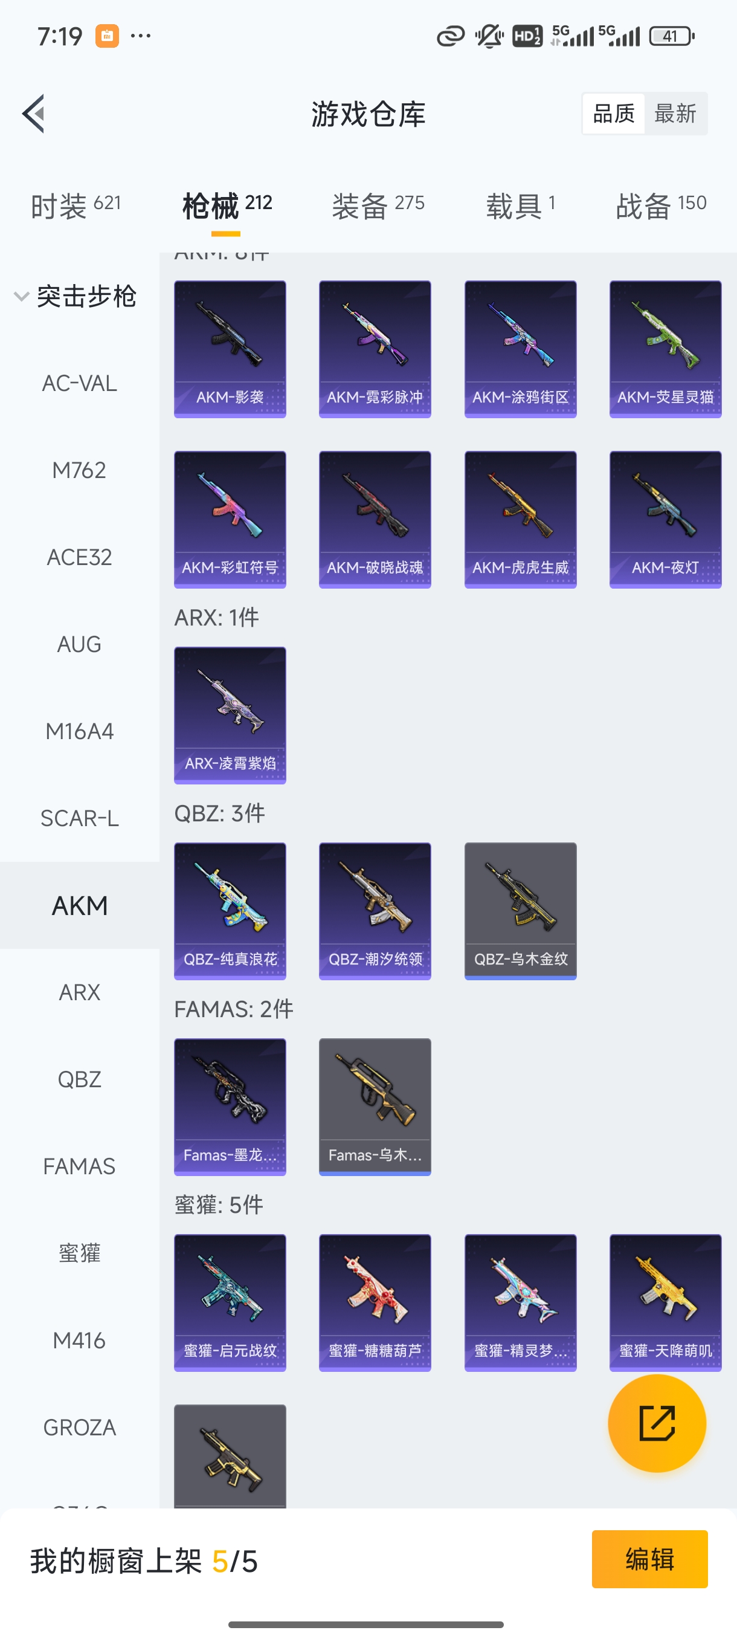Switch sorting to 品质
The width and height of the screenshot is (737, 1639).
pos(614,114)
